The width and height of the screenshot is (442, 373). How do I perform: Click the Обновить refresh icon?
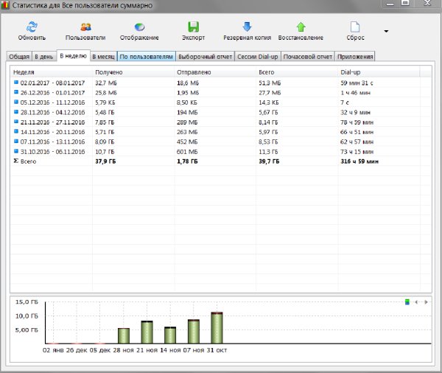point(32,27)
